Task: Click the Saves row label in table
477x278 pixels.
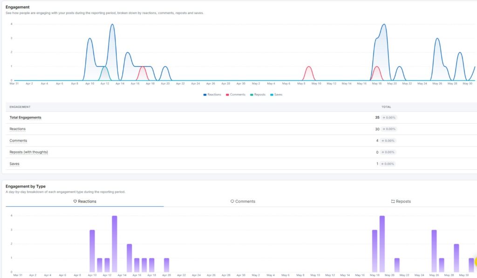Action: [x=14, y=164]
